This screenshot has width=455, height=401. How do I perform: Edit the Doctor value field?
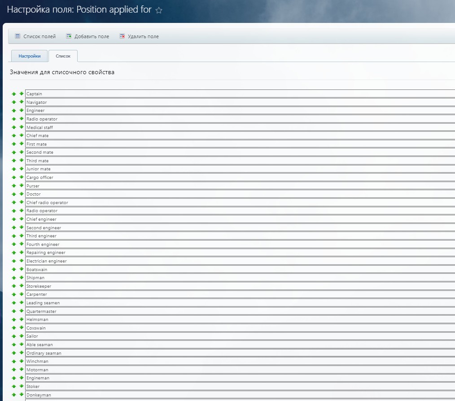point(240,194)
